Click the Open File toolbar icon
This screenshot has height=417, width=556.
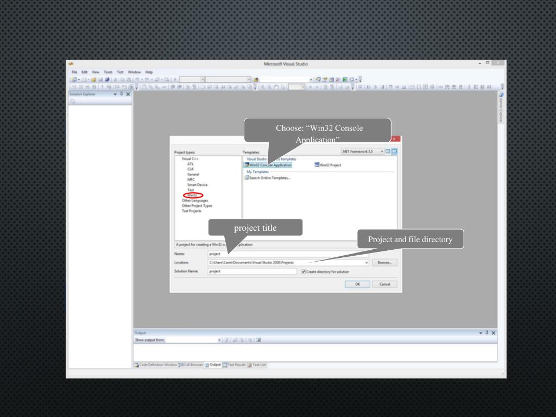click(93, 79)
